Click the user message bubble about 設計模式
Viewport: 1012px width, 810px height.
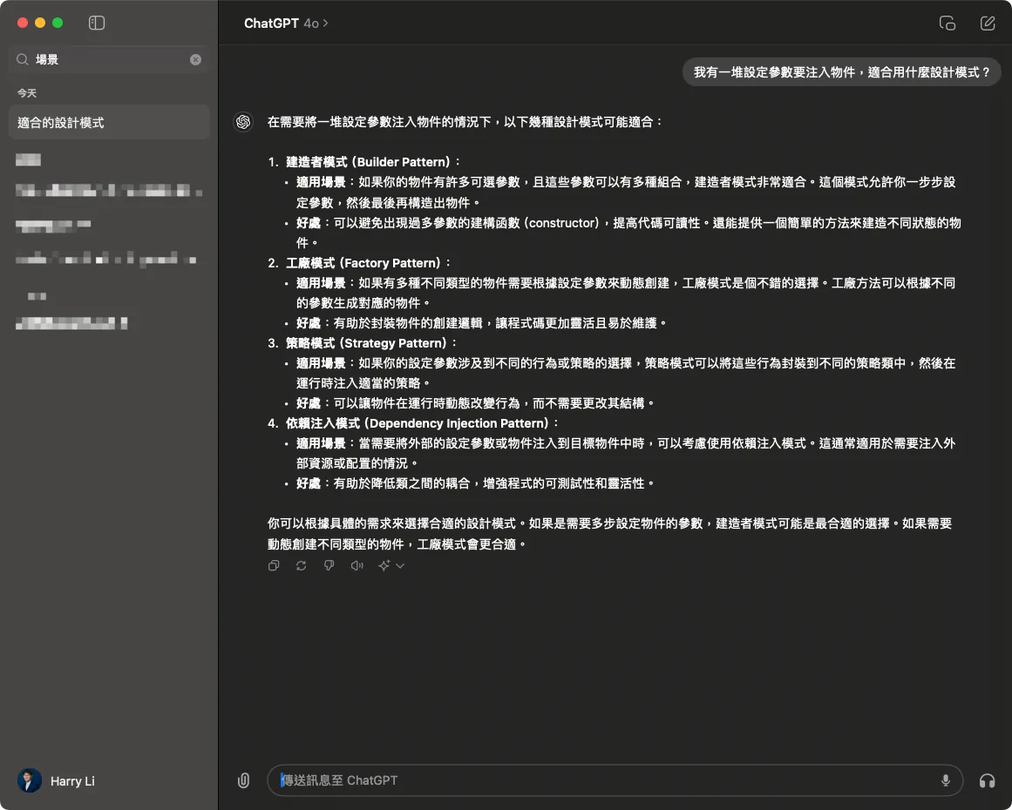pos(841,72)
